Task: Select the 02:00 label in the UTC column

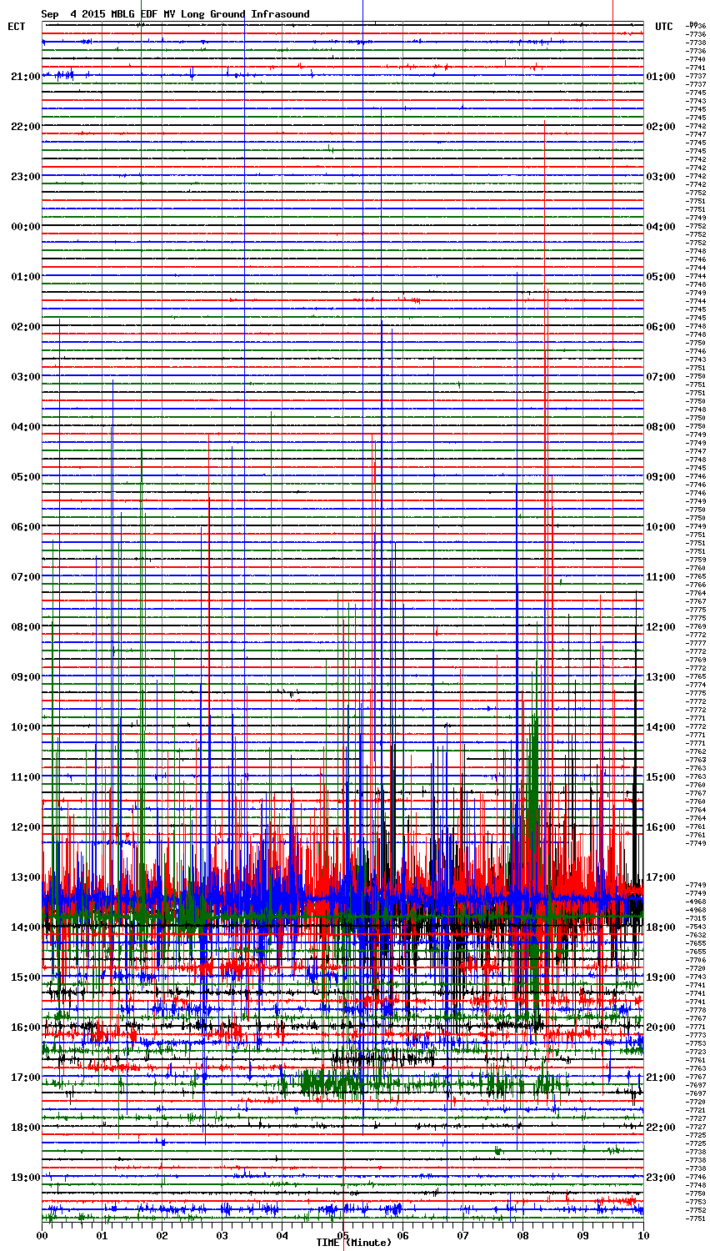Action: pyautogui.click(x=661, y=127)
